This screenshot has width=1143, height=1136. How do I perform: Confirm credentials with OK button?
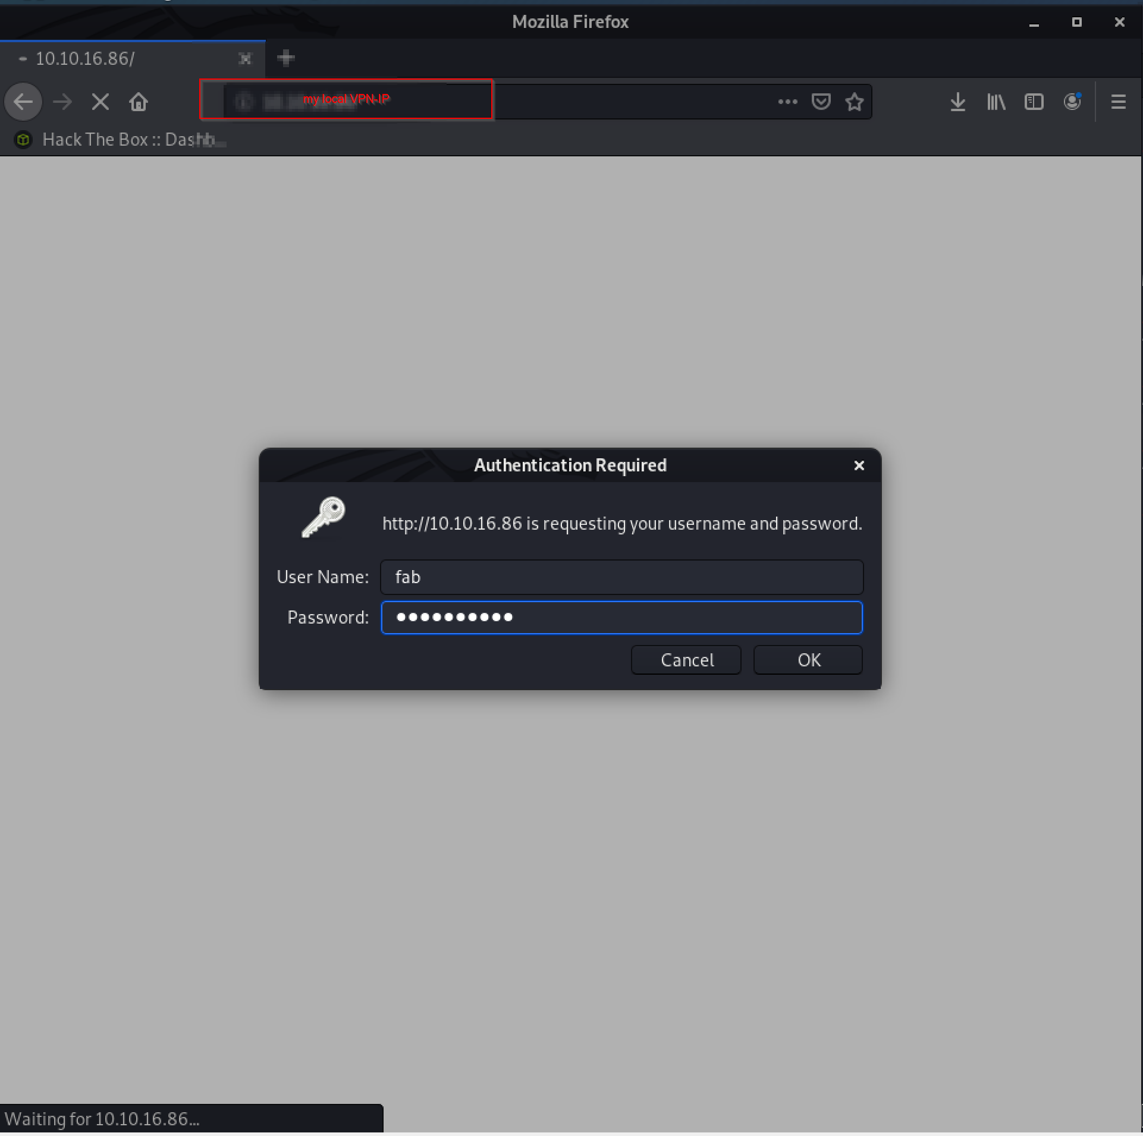pos(808,660)
